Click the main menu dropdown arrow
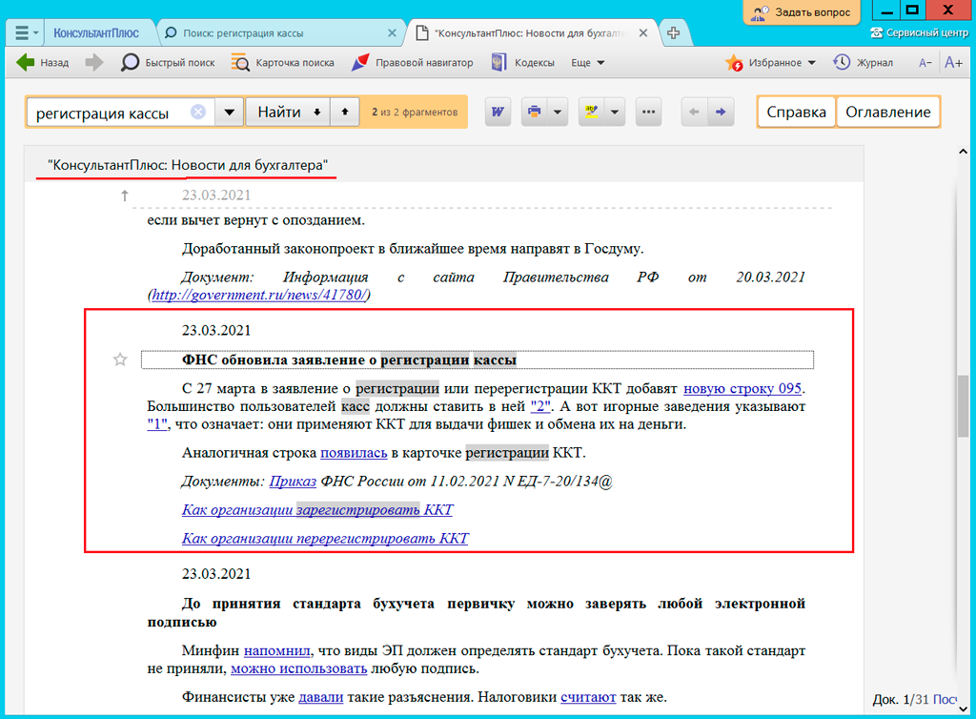976x719 pixels. click(x=36, y=32)
